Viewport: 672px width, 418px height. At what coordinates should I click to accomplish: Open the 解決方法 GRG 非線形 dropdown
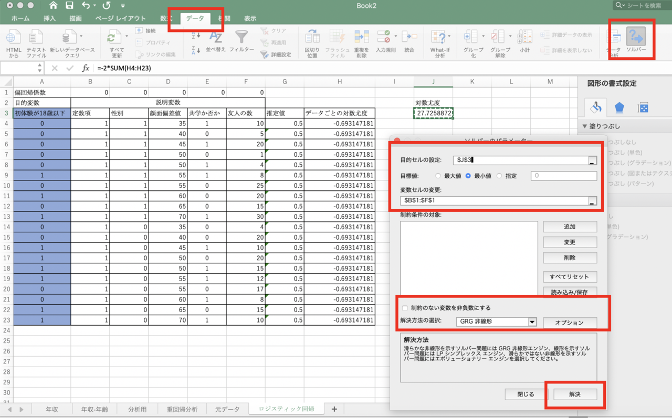(x=532, y=321)
